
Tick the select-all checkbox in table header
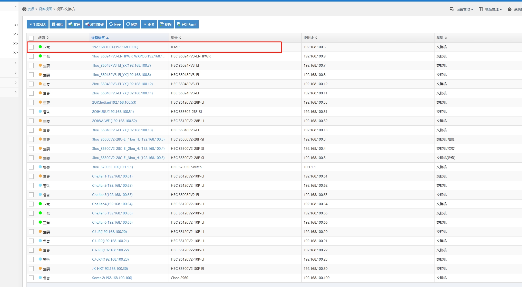[31, 38]
